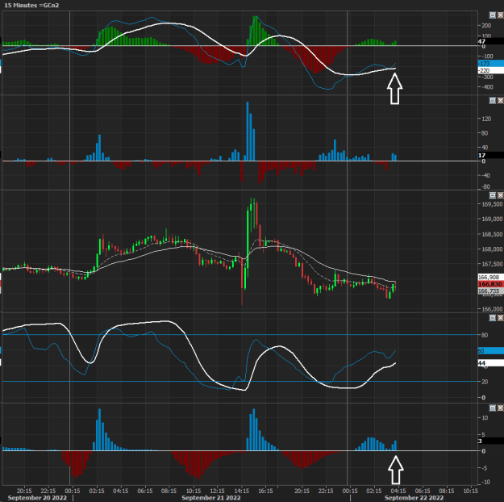Click the September 21 2022 date label
504x502 pixels.
pos(211,498)
